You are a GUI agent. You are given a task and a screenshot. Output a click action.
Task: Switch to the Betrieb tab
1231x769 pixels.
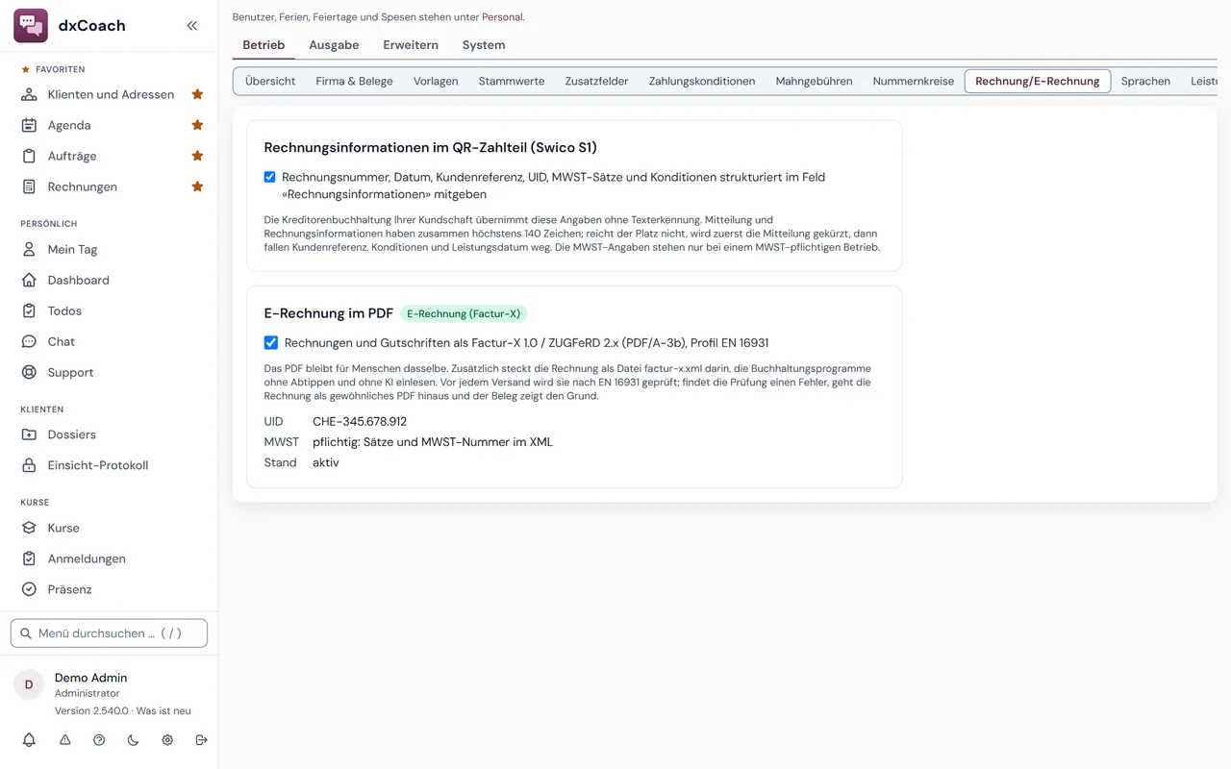pyautogui.click(x=264, y=45)
